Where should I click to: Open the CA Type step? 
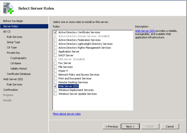tap(12, 47)
